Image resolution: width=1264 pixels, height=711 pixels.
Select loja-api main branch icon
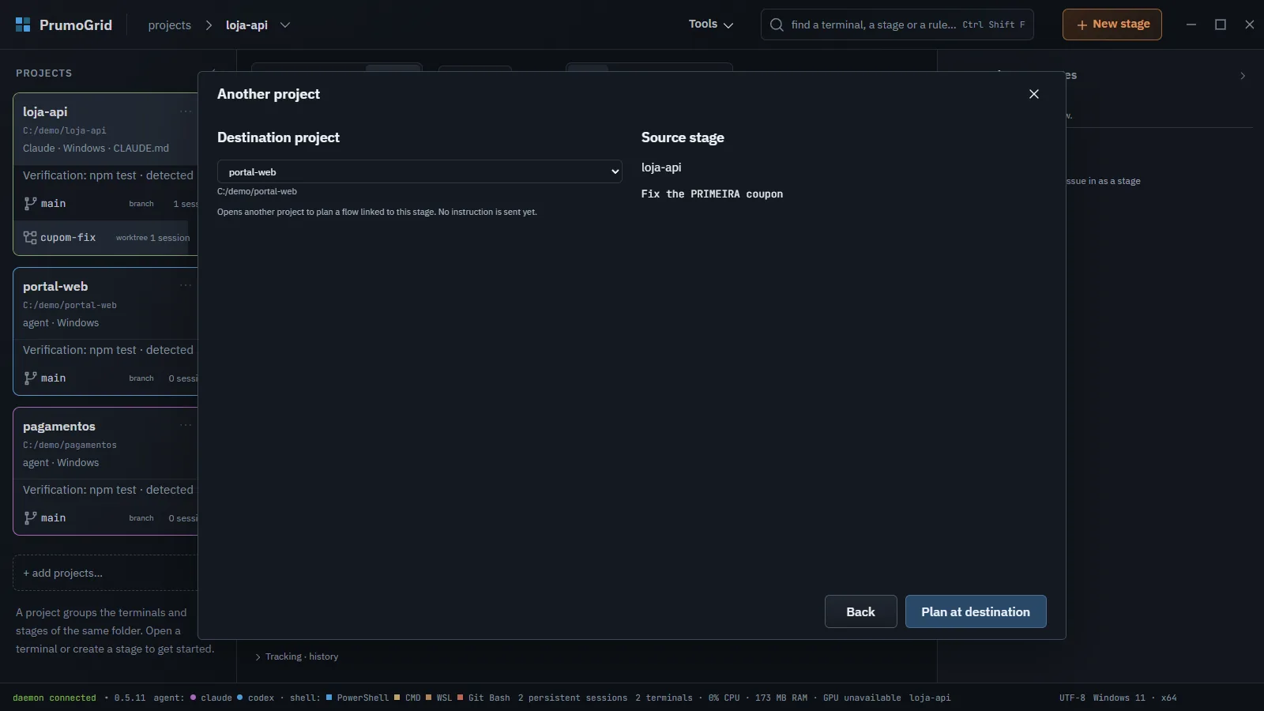click(x=30, y=204)
